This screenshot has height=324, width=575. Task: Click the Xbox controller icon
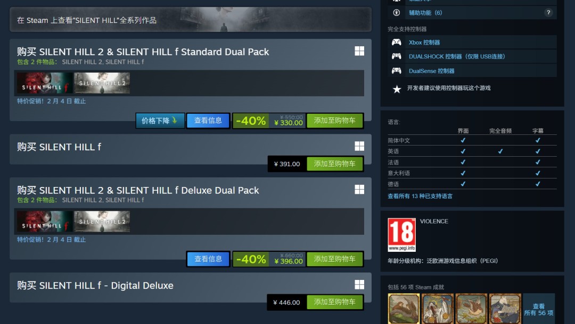pos(397,42)
